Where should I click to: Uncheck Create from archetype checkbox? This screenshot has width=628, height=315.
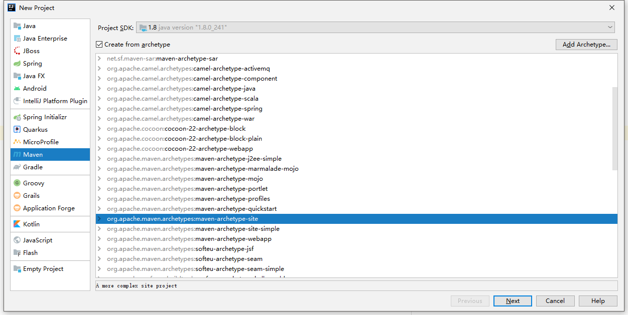(x=99, y=45)
